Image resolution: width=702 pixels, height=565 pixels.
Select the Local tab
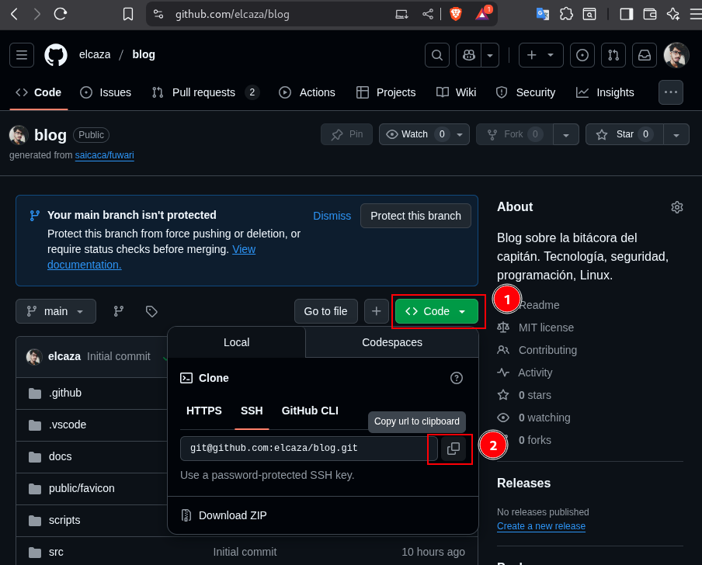click(236, 342)
